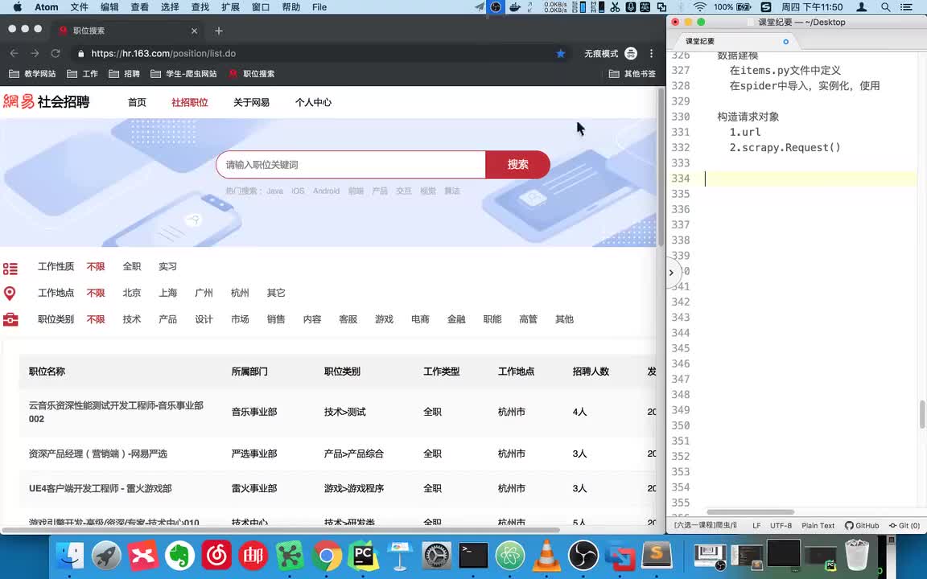Click GitHub in Atom status bar
Screen dimensions: 927x579
pos(861,525)
